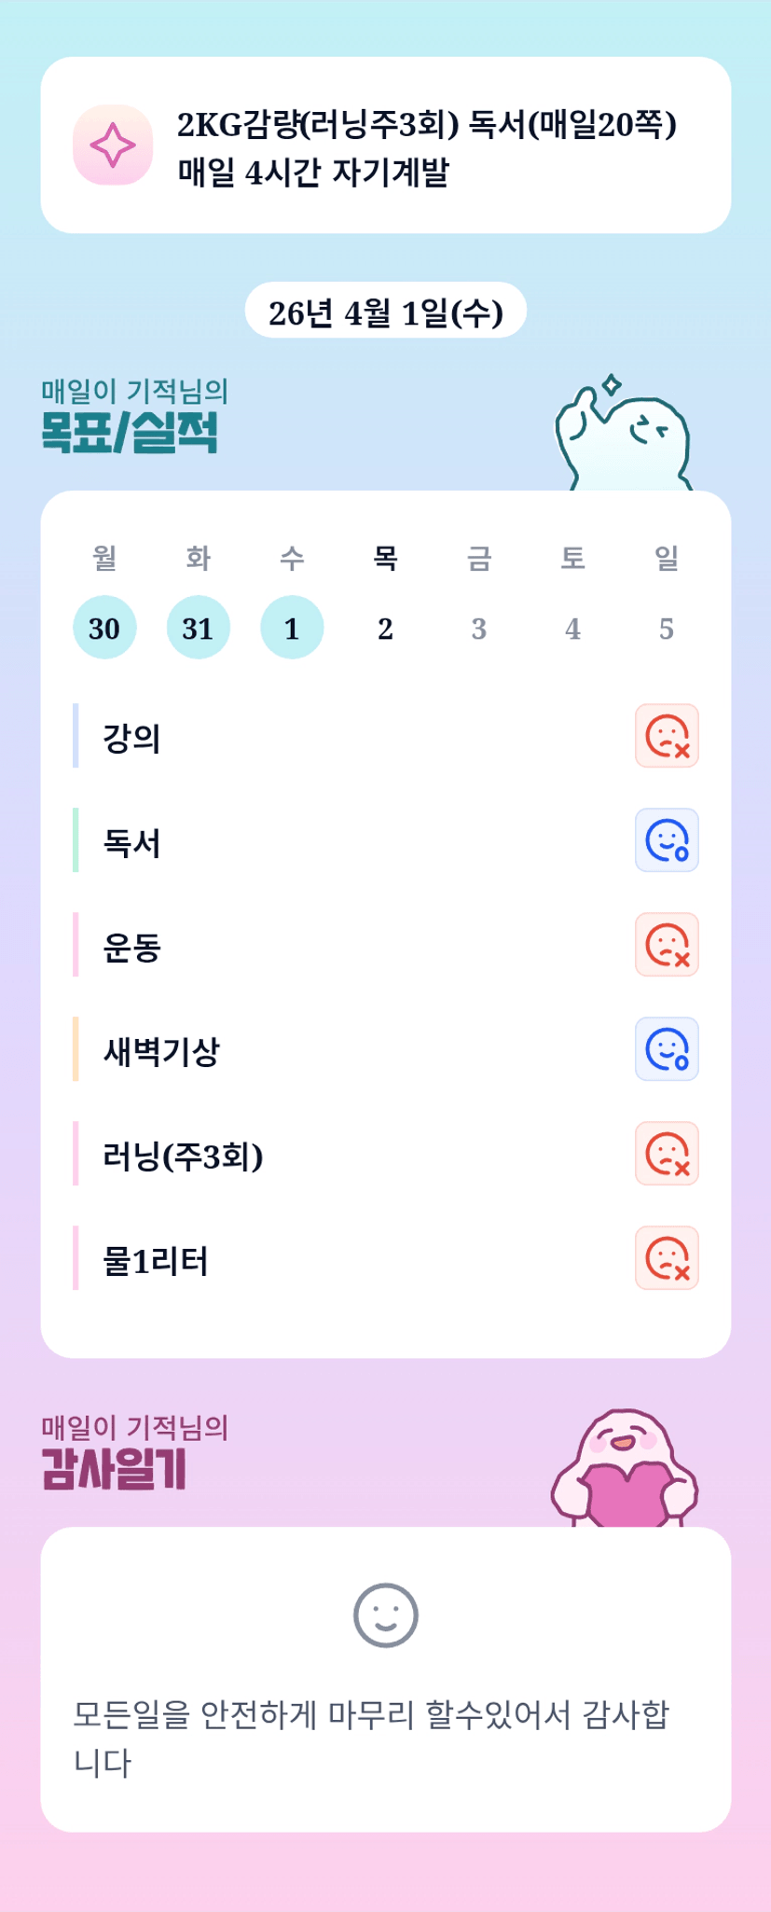
Task: Click the 물1리터 red sad face icon
Action: click(667, 1258)
